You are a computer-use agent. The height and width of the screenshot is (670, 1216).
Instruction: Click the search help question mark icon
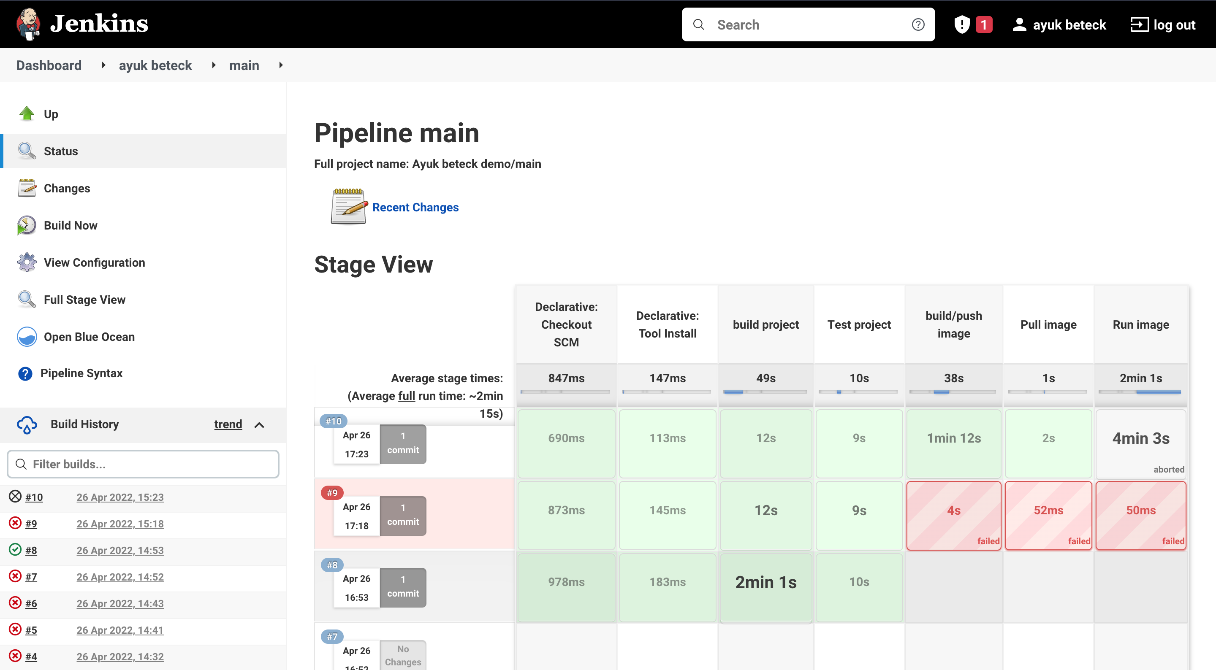[x=917, y=24]
